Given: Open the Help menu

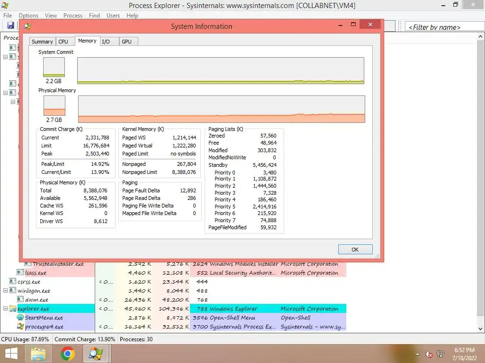Looking at the screenshot, I should pos(132,16).
